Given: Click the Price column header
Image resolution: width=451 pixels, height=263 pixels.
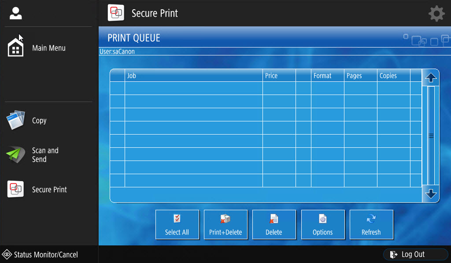Looking at the screenshot, I should pyautogui.click(x=279, y=76).
